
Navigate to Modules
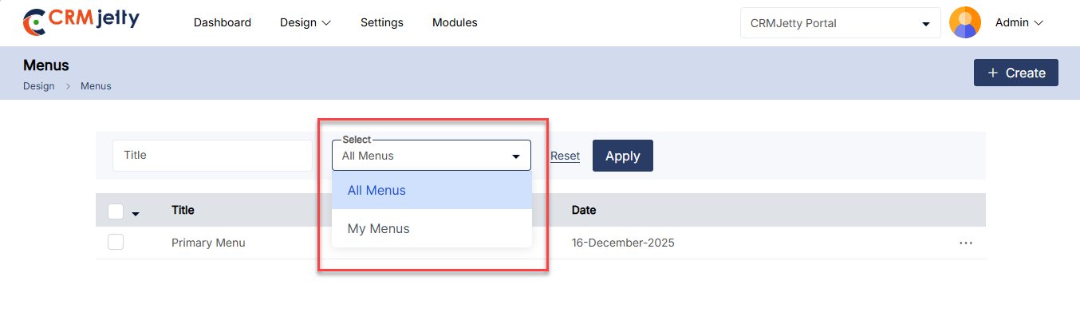(x=455, y=22)
